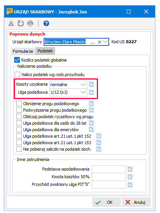Tick Obniżenie progu podatkowego checkbox

19,104
